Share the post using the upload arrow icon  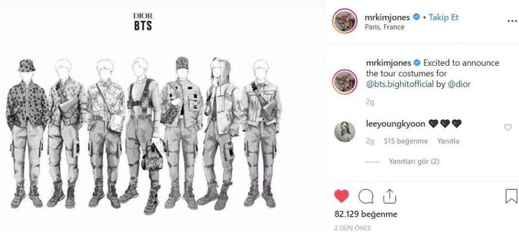[390, 196]
